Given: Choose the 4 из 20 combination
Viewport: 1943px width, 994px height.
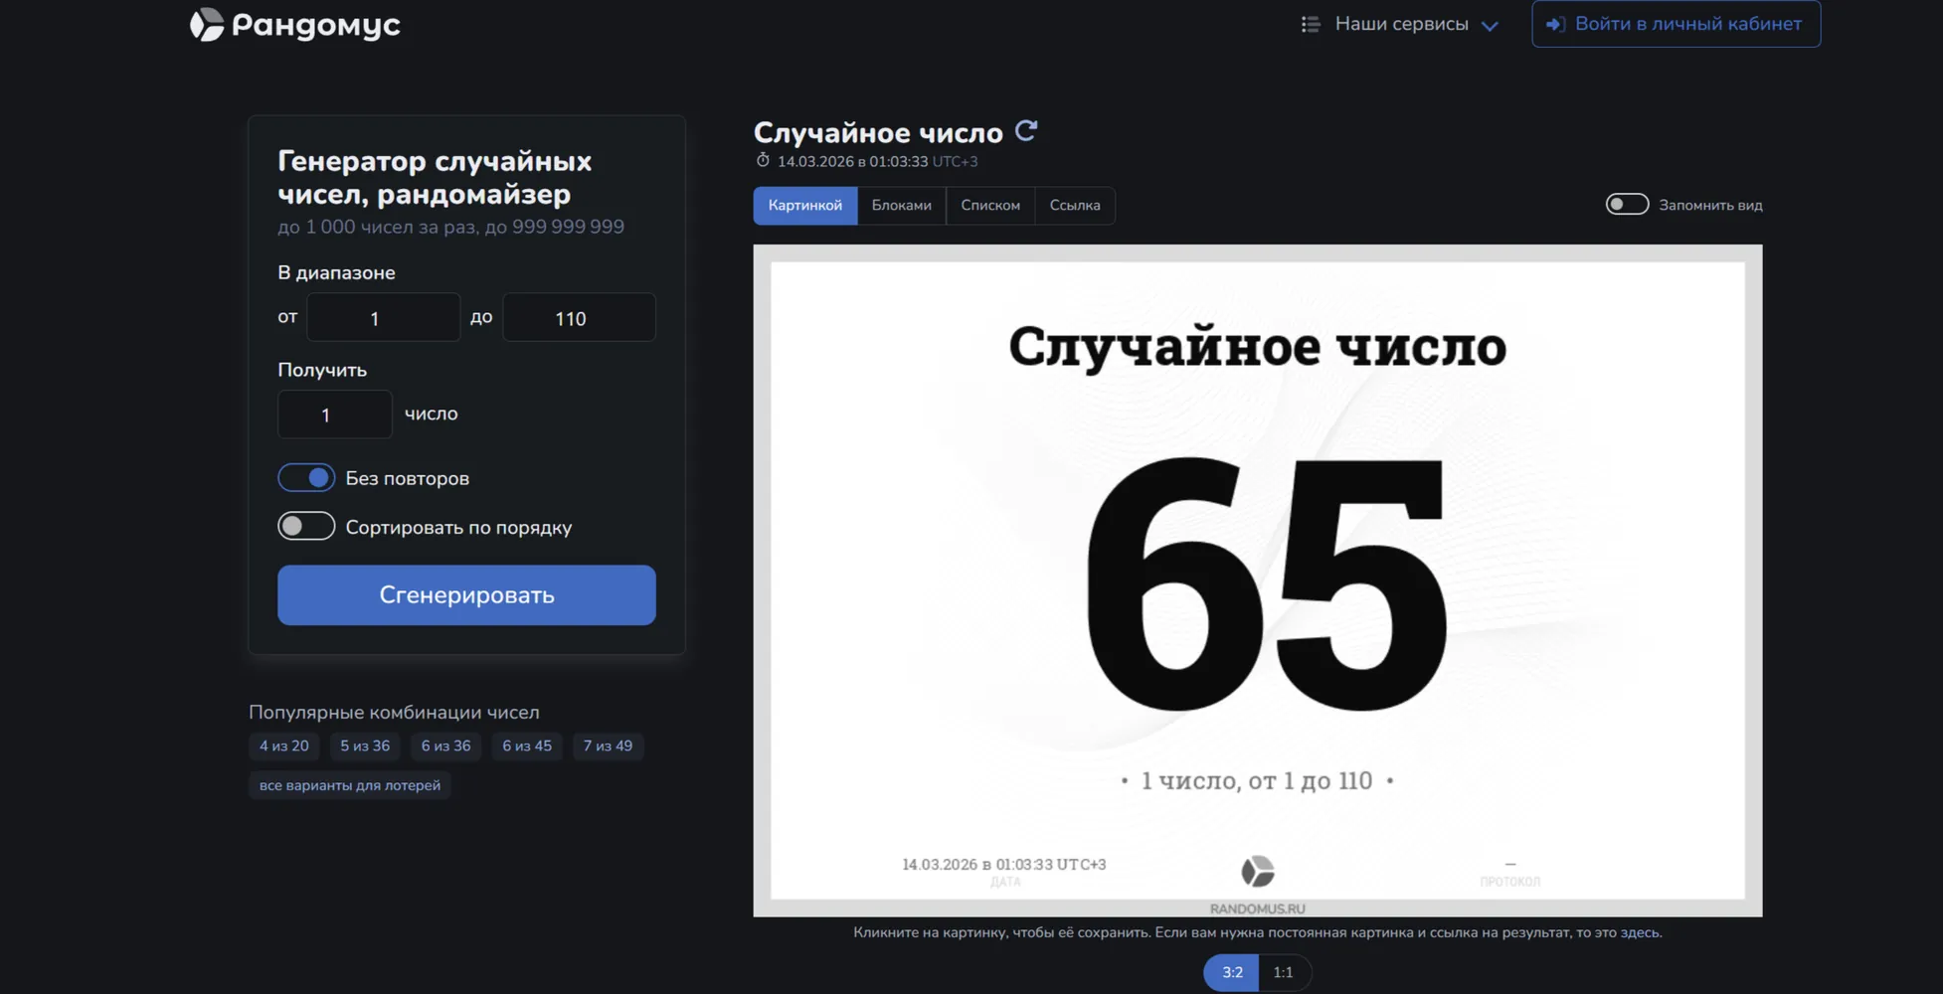Looking at the screenshot, I should pos(284,745).
